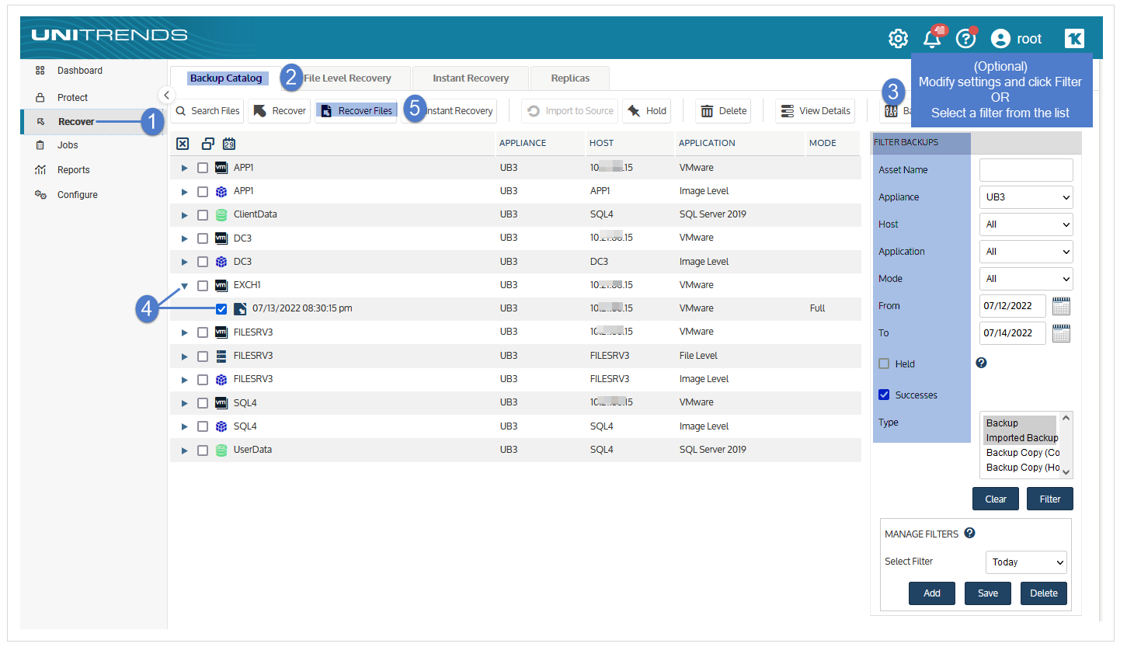Open the help question mark icon
Image resolution: width=1127 pixels, height=654 pixels.
[965, 38]
